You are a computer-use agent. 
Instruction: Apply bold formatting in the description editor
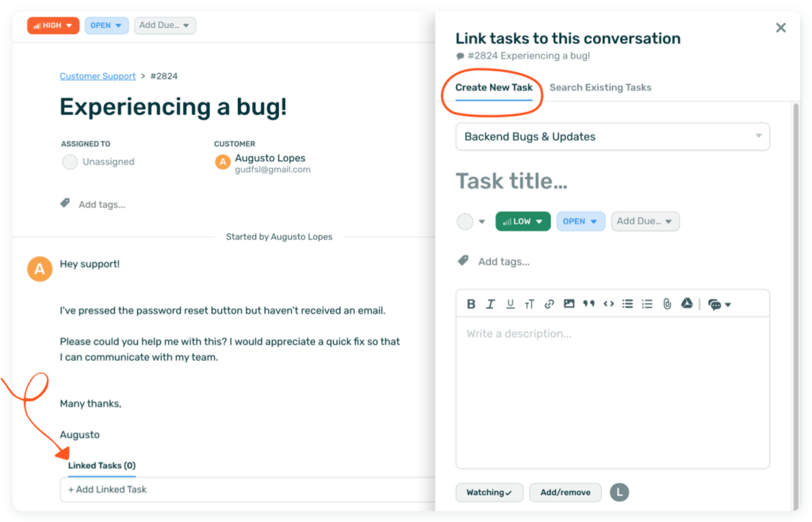pos(471,304)
